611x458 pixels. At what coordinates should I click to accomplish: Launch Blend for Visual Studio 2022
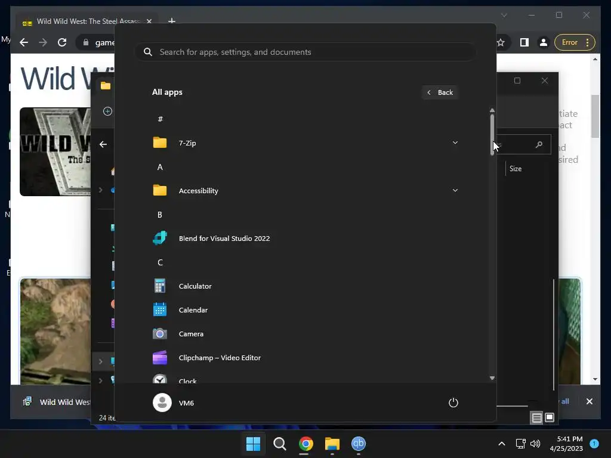tap(305, 239)
